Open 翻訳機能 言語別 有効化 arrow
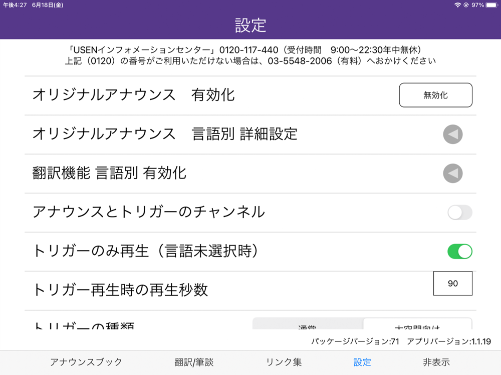The width and height of the screenshot is (501, 375). pyautogui.click(x=453, y=173)
